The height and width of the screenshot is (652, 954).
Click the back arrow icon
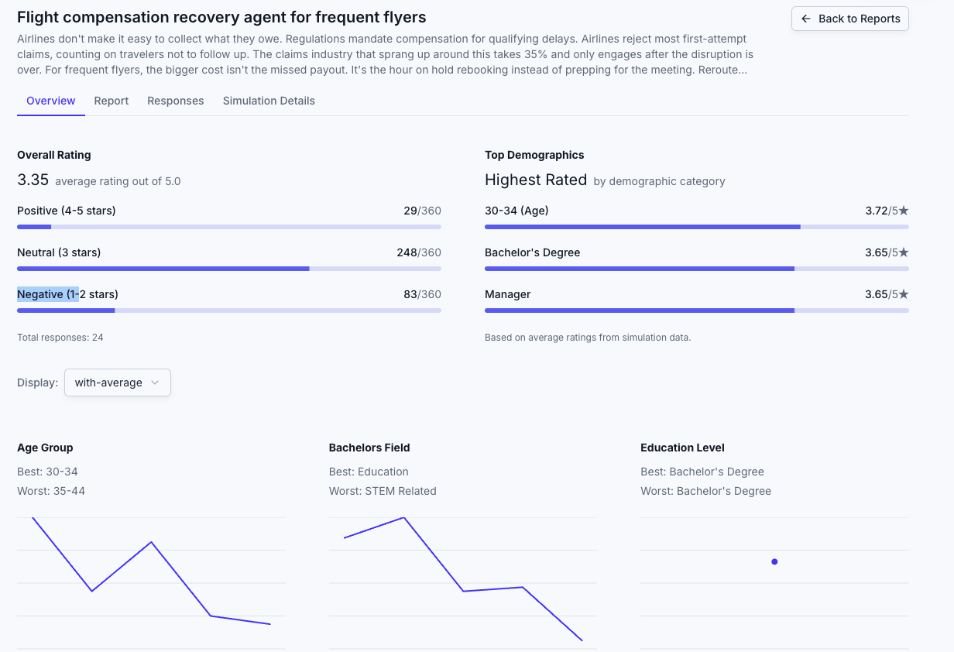click(x=806, y=19)
